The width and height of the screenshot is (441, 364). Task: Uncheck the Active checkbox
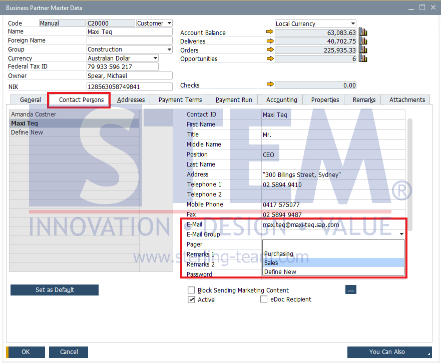(x=191, y=299)
